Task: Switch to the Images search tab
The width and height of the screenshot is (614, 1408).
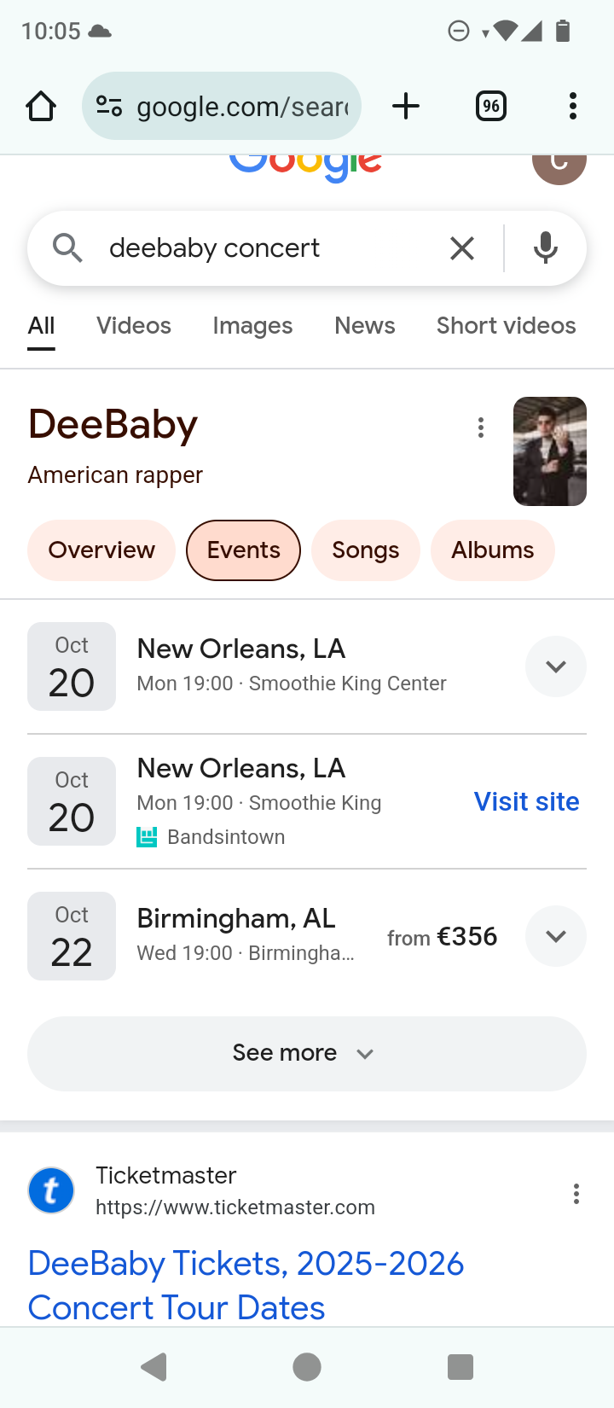Action: point(252,325)
